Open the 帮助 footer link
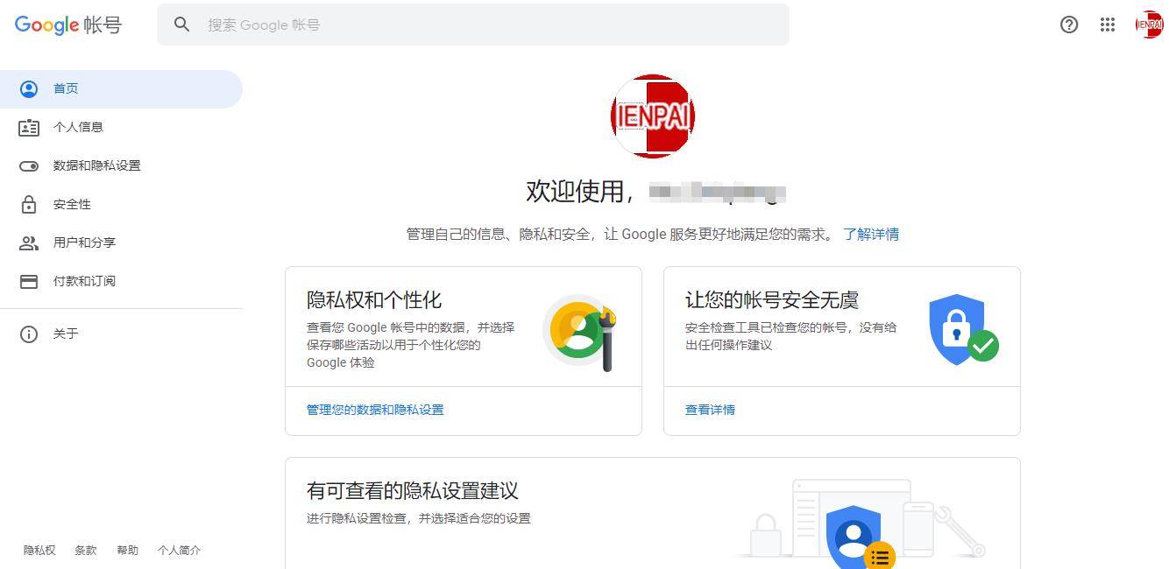Image resolution: width=1169 pixels, height=569 pixels. (x=127, y=551)
